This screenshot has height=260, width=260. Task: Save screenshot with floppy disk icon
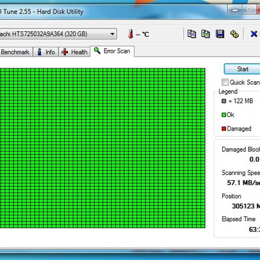click(220, 34)
